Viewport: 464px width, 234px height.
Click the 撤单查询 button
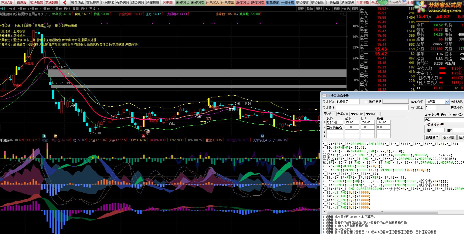point(273,2)
